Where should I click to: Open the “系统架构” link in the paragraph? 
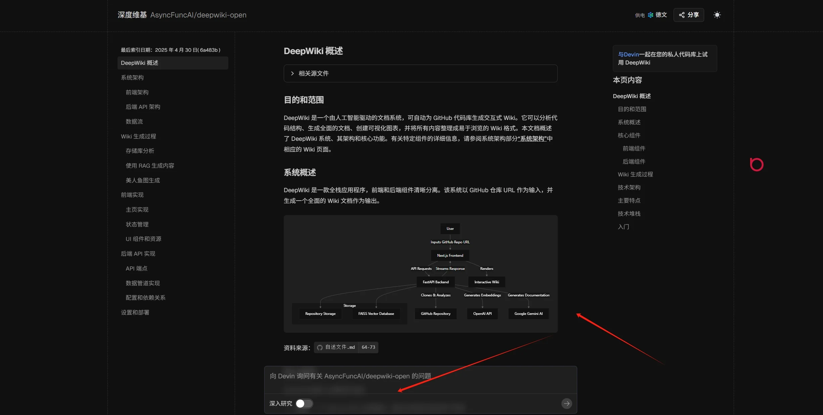click(532, 139)
